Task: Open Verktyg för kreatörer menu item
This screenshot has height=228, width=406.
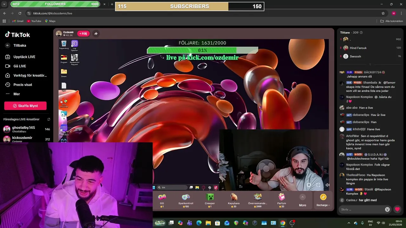Action: pos(25,75)
